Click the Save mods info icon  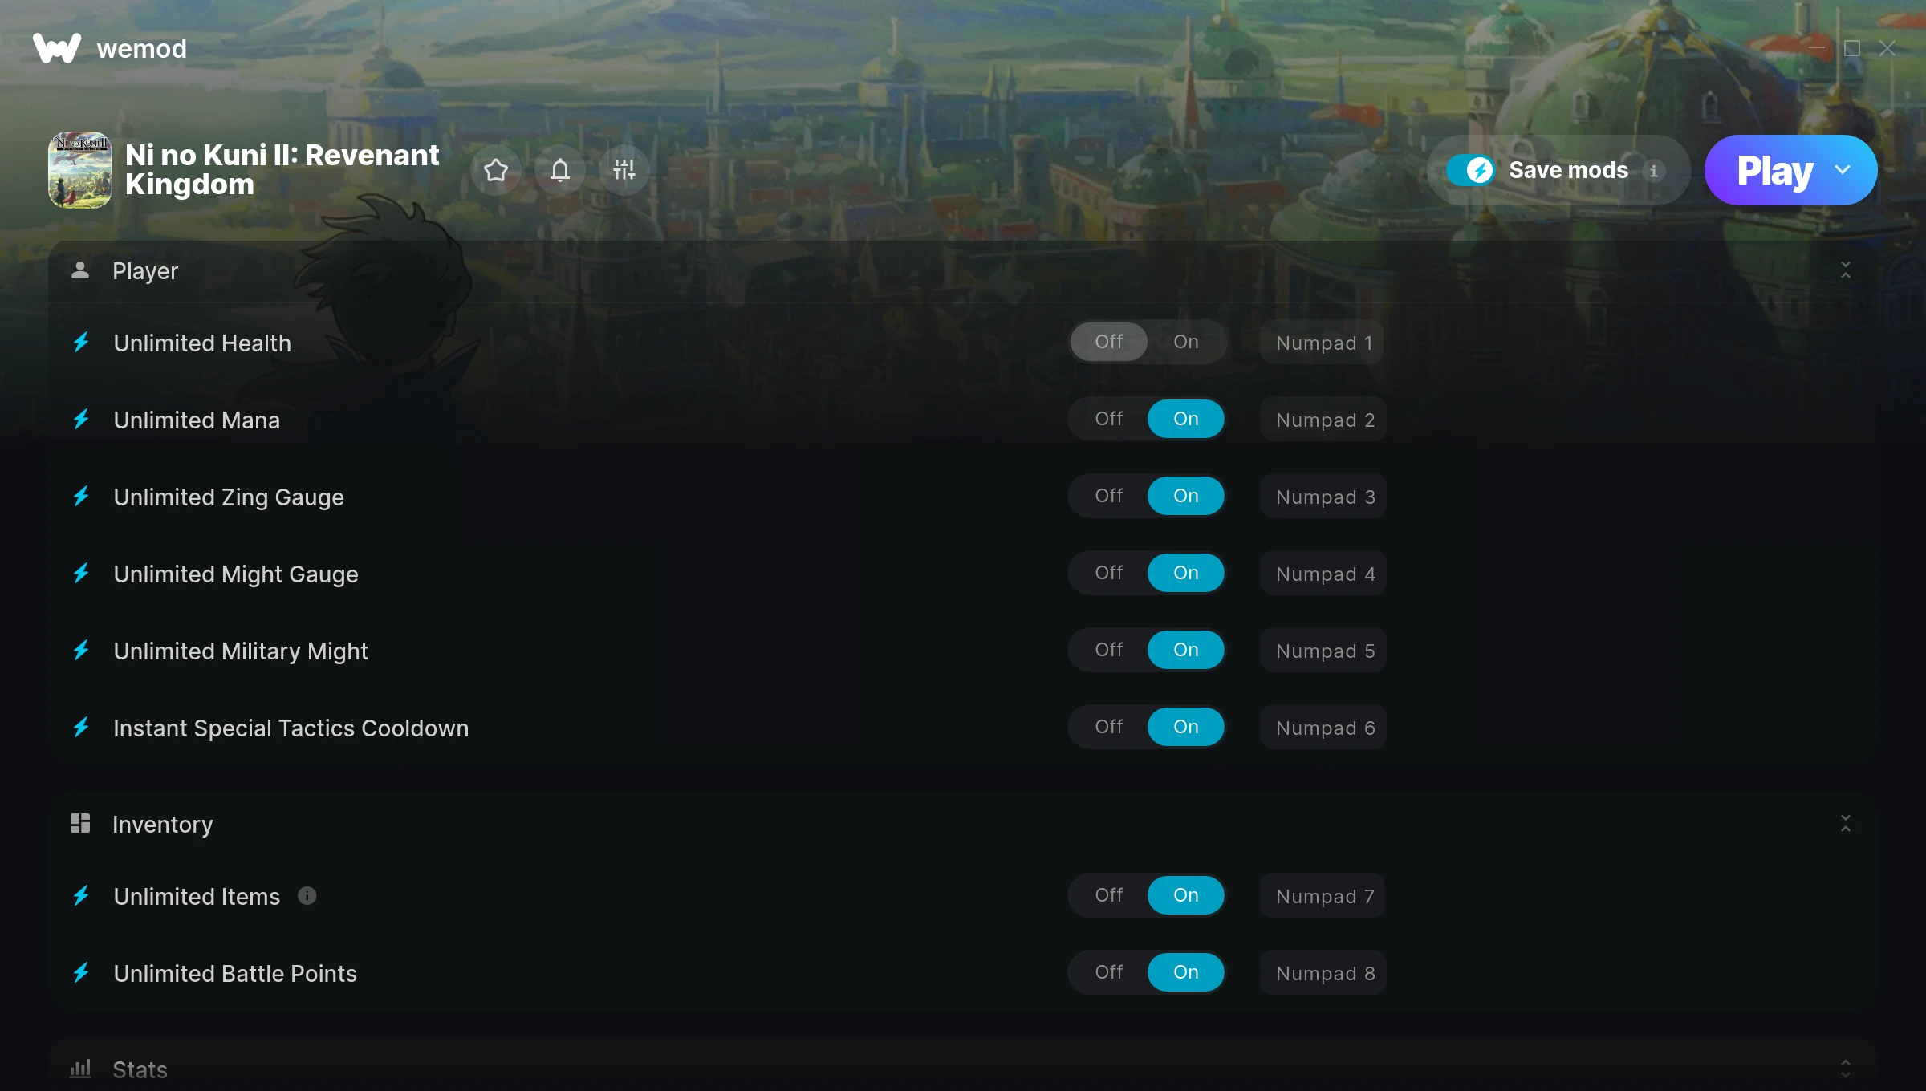point(1653,171)
